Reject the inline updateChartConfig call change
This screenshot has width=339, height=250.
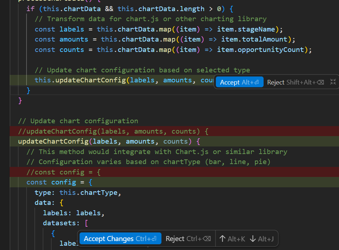pos(295,82)
